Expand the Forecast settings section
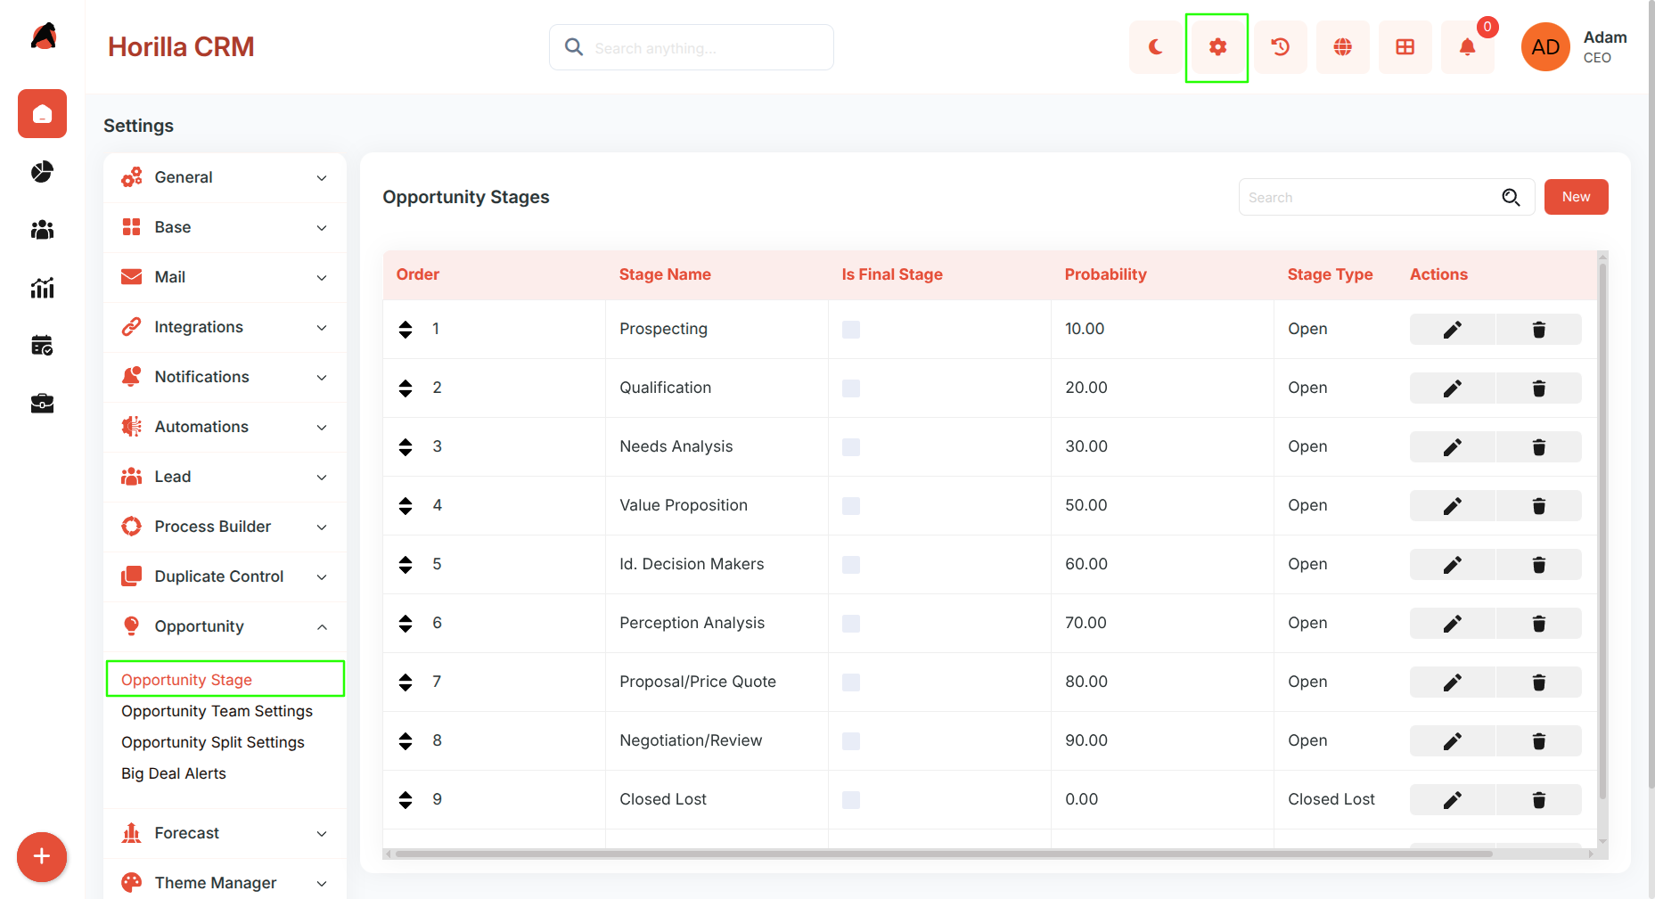The image size is (1655, 899). [225, 833]
